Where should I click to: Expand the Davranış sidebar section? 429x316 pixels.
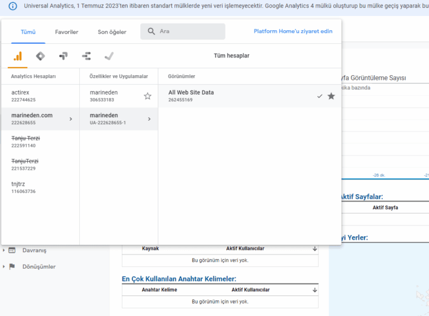tap(4, 250)
